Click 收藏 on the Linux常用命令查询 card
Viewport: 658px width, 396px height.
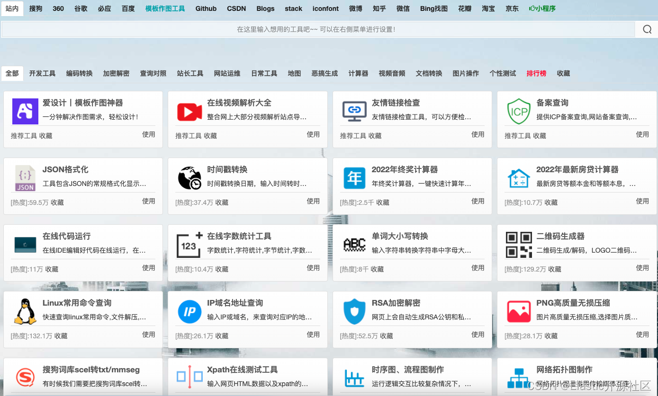click(x=61, y=336)
